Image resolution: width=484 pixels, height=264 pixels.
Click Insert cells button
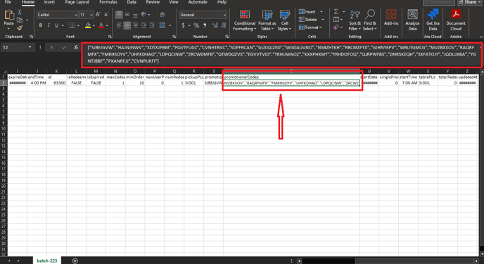[310, 12]
